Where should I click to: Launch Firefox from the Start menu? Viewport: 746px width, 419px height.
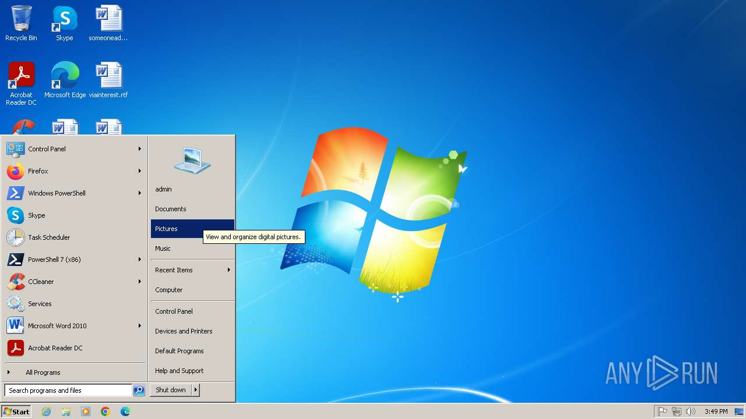(75, 171)
